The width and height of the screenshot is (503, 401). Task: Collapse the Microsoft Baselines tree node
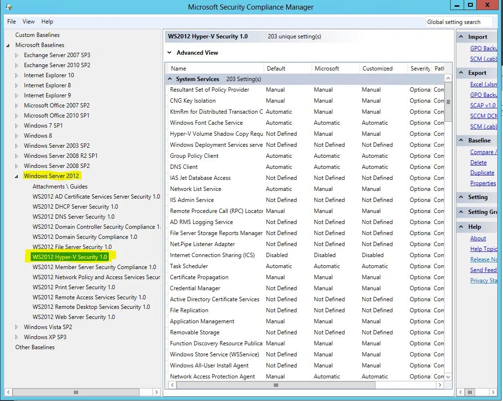pos(8,46)
